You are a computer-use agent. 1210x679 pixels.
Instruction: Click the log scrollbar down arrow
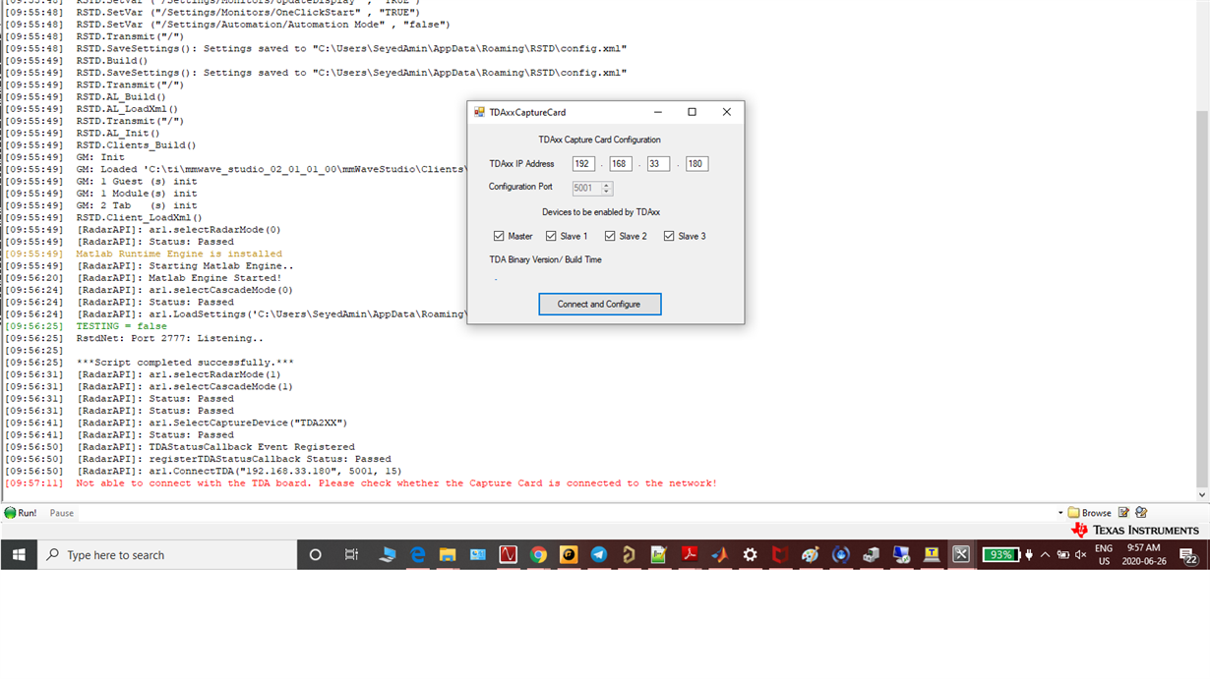pyautogui.click(x=1201, y=494)
